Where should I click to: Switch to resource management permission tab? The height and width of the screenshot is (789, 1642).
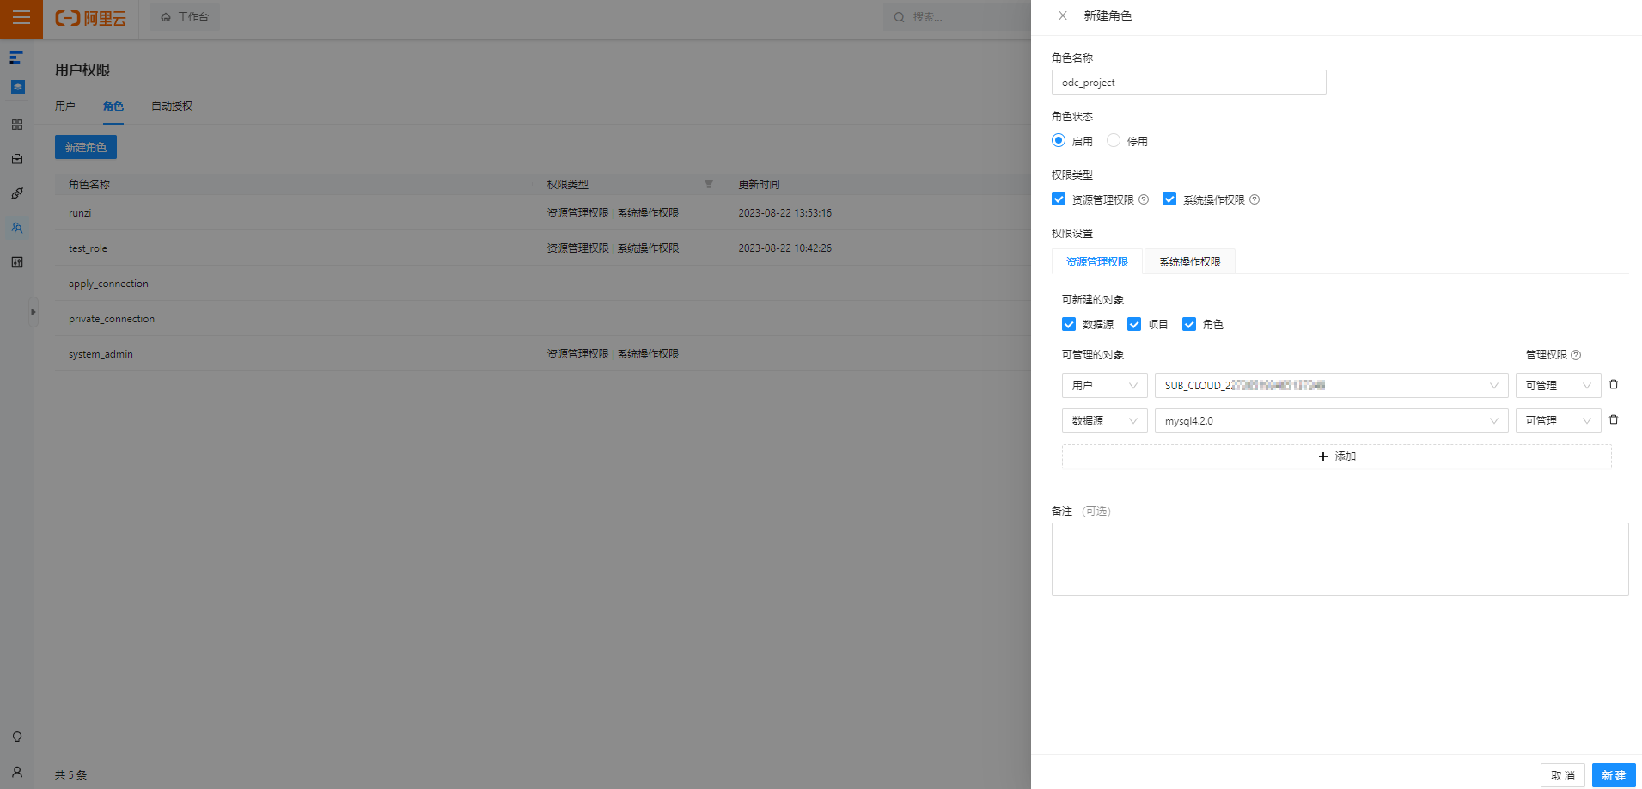pyautogui.click(x=1097, y=262)
